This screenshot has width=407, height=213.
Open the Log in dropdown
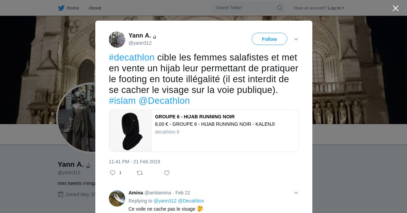click(x=336, y=8)
